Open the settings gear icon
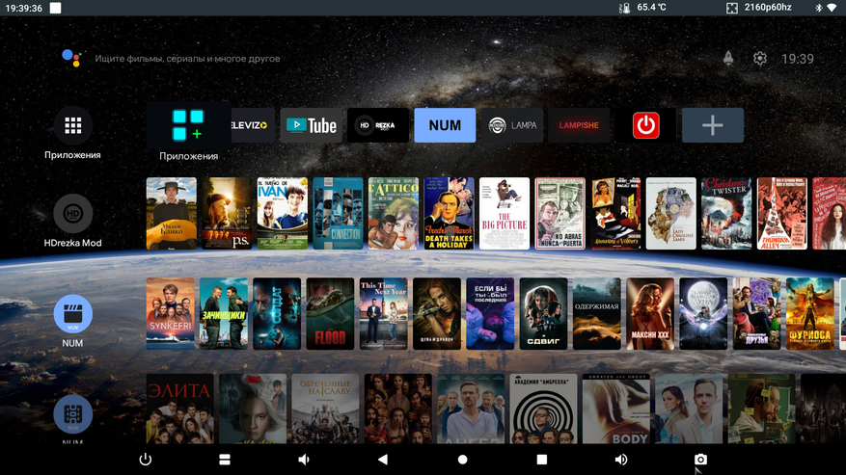The image size is (846, 475). [x=760, y=58]
